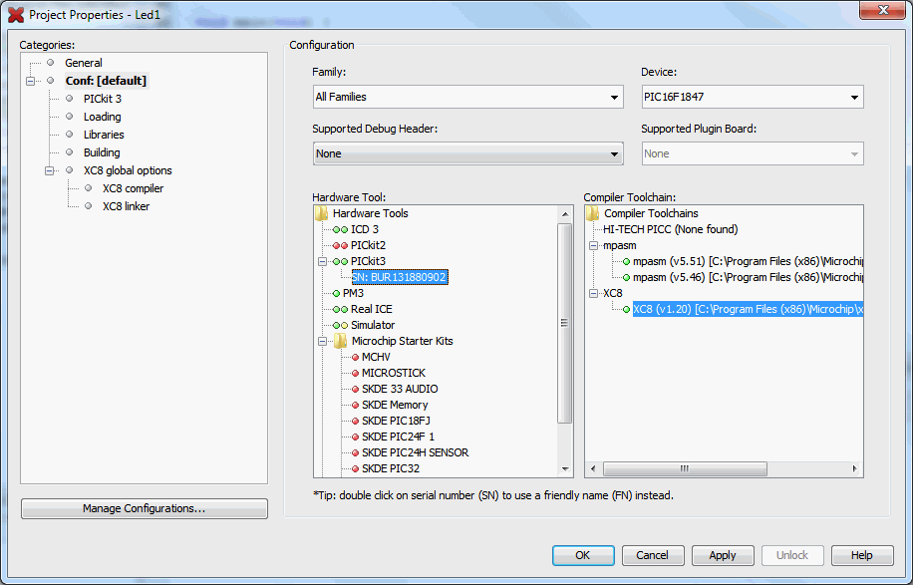Click the green dot beside PM3
Screen dimensions: 913x585
[336, 293]
